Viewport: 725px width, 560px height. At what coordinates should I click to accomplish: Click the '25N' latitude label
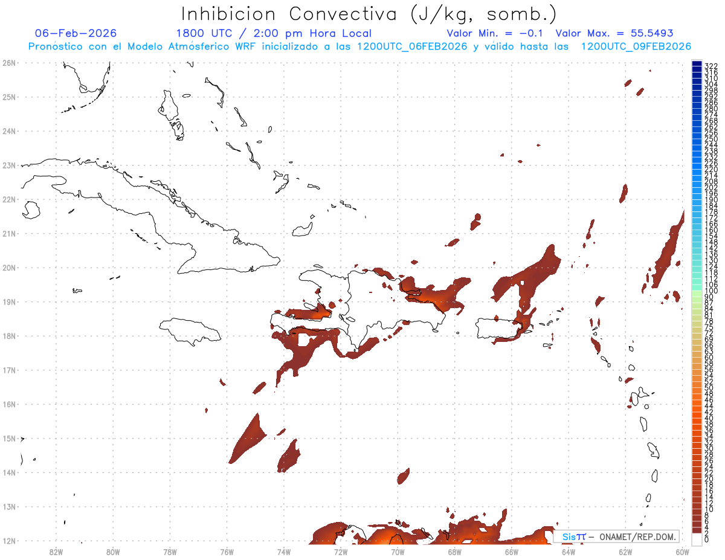[8, 97]
